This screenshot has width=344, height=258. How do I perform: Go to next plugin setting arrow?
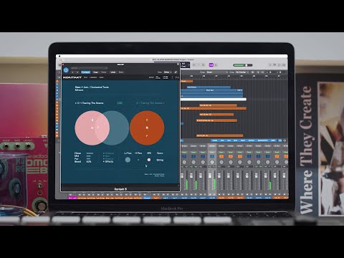click(x=77, y=72)
